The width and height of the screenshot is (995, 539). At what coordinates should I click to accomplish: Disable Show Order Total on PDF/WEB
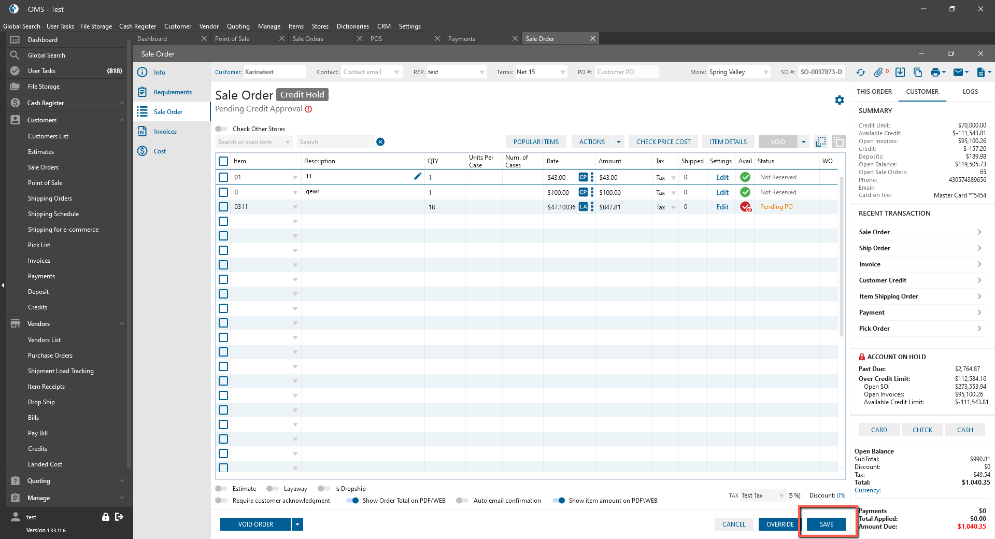pos(352,501)
